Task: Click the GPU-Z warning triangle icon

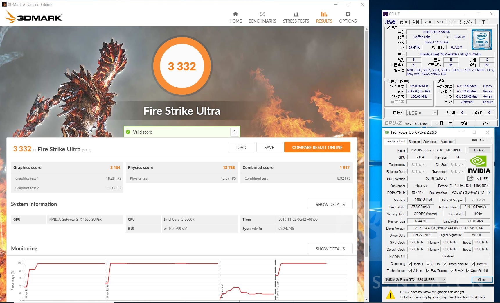Action: (391, 295)
